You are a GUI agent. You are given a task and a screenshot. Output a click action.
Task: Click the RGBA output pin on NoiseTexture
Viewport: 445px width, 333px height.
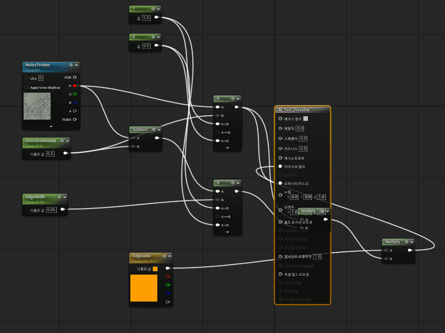click(x=75, y=120)
